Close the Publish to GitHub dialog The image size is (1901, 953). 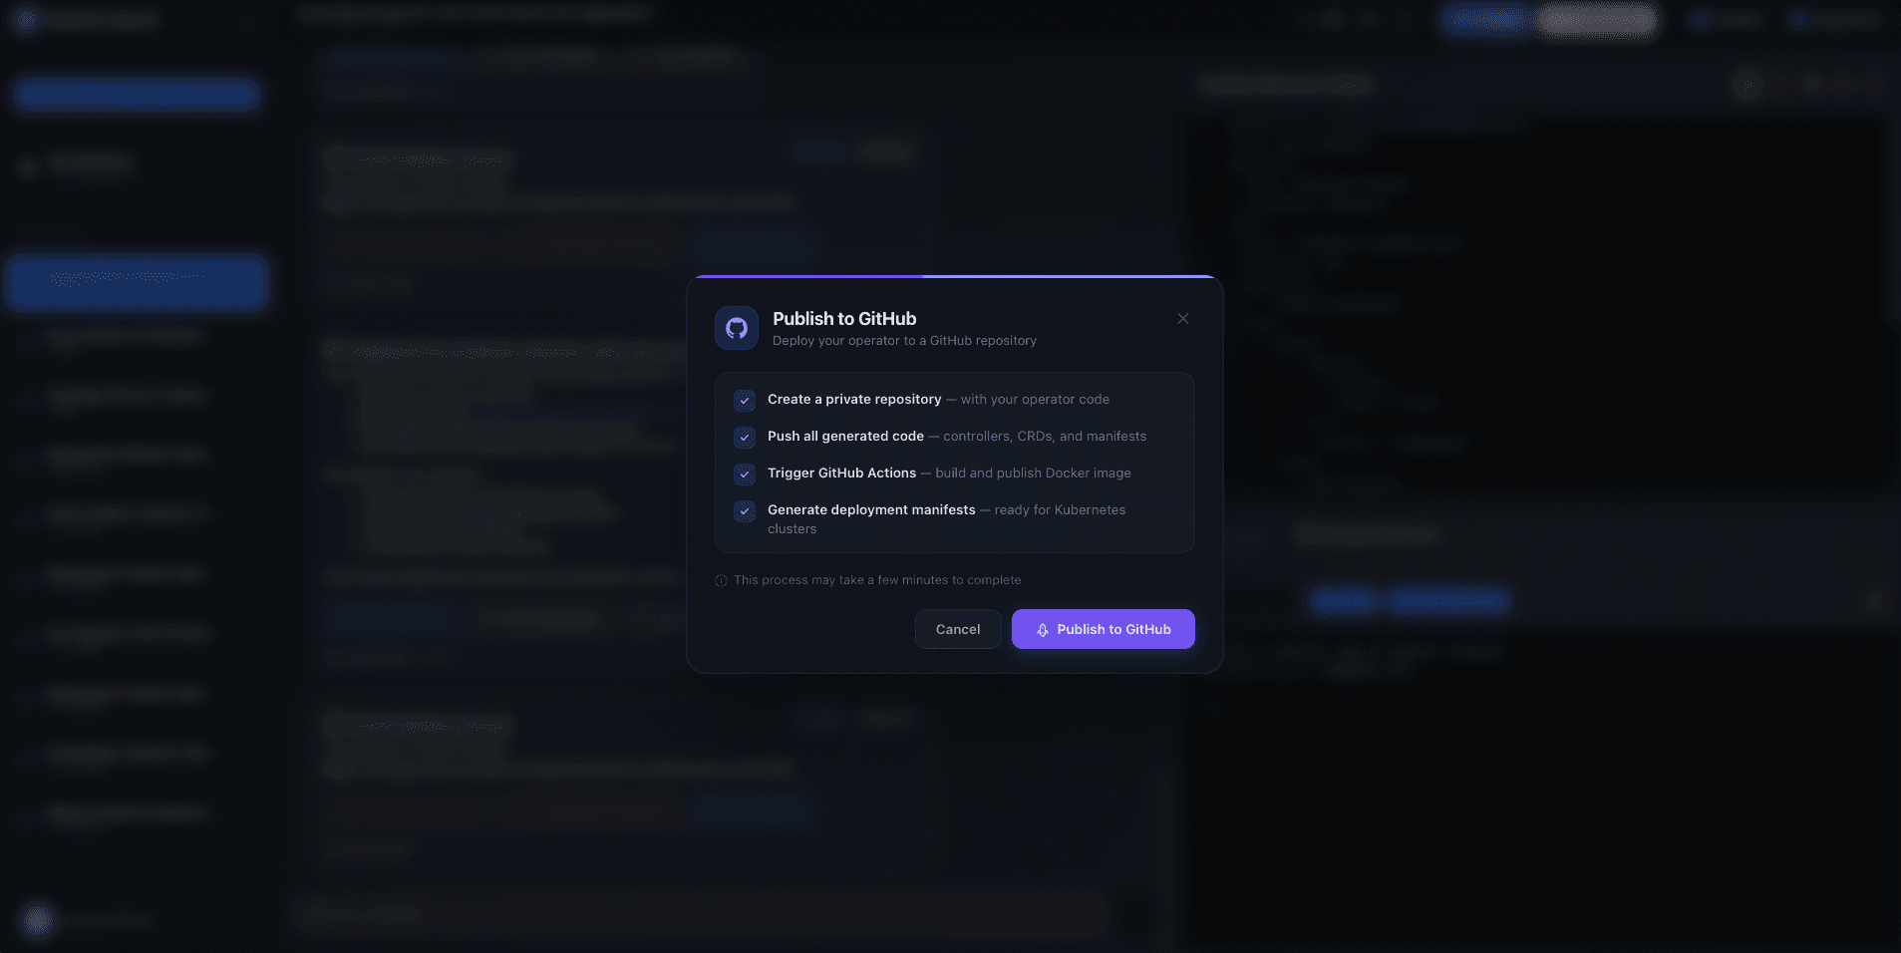tap(1182, 319)
